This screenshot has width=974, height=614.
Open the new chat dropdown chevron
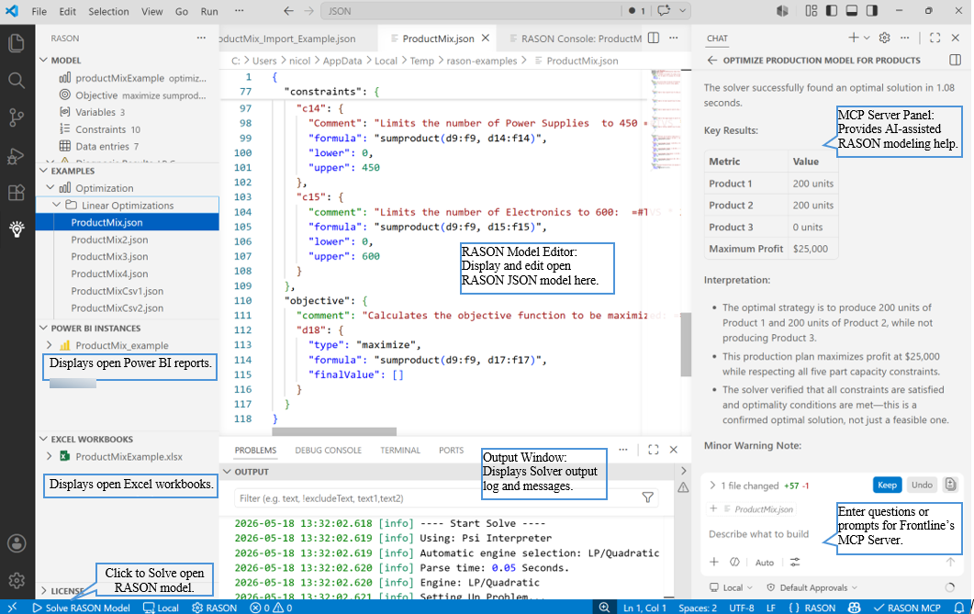[x=867, y=38]
